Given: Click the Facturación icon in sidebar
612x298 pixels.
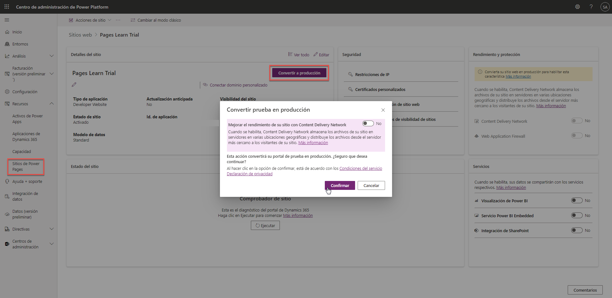Looking at the screenshot, I should coord(7,74).
